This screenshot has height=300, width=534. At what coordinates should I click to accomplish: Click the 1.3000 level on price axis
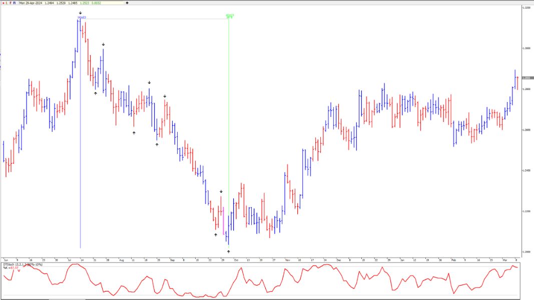pyautogui.click(x=526, y=48)
